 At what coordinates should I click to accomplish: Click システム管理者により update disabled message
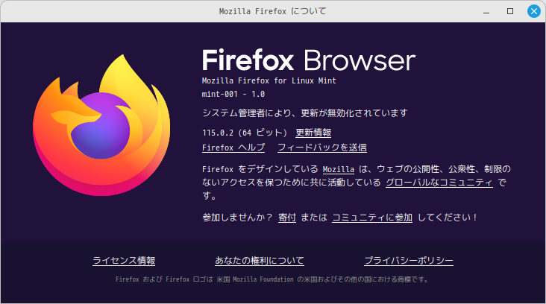click(304, 113)
